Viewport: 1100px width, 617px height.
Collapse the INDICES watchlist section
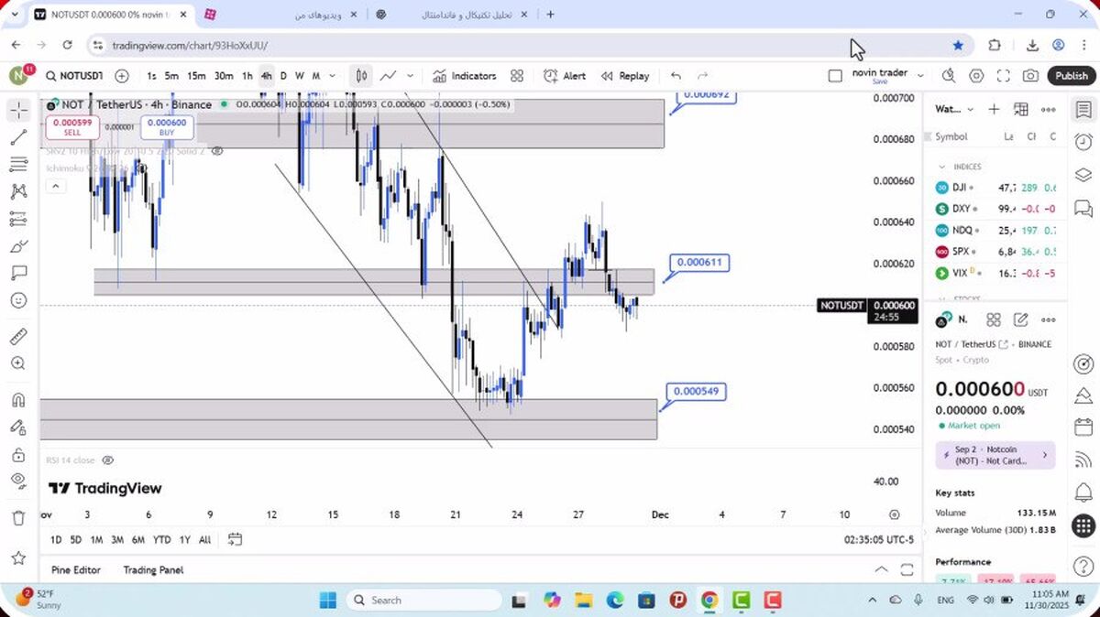pos(941,167)
